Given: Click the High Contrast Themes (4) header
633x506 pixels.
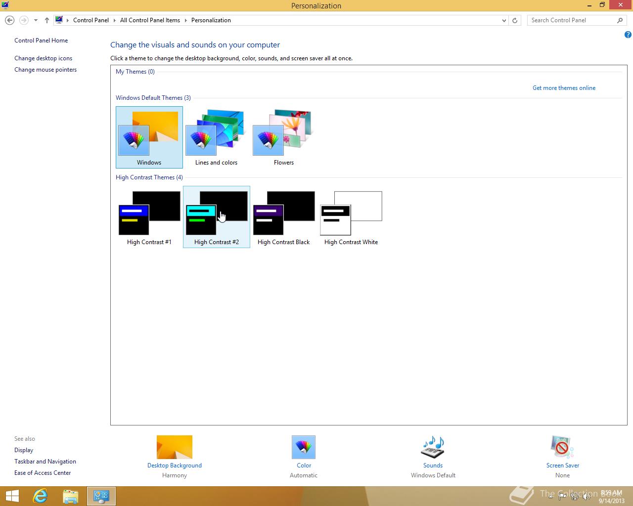Looking at the screenshot, I should (x=149, y=177).
